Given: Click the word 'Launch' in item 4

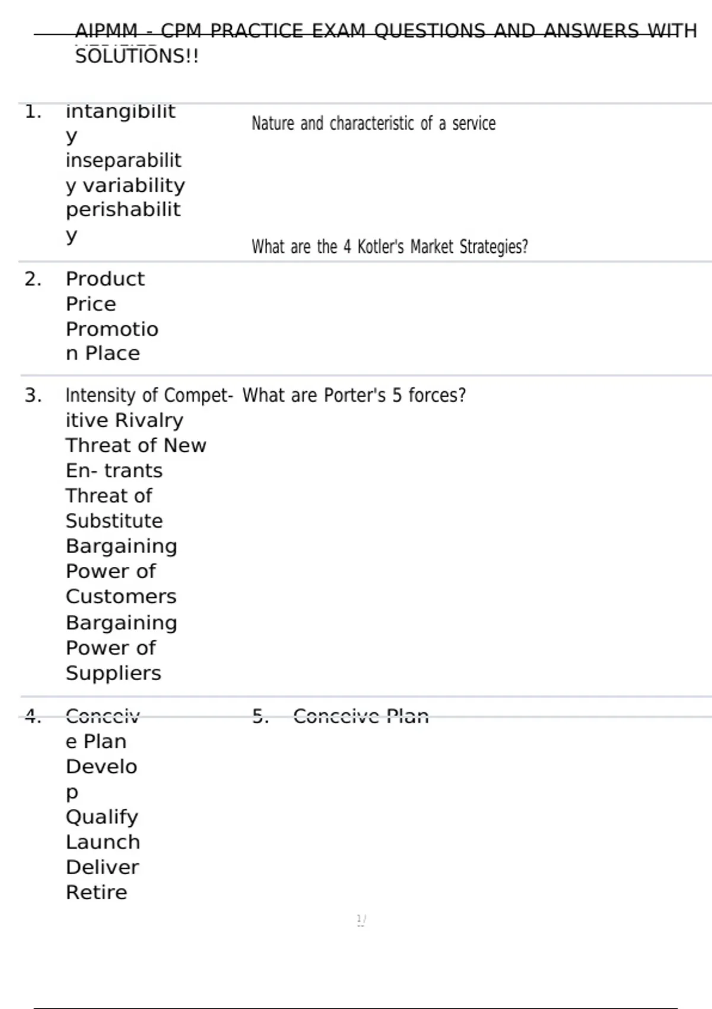Looking at the screenshot, I should tap(103, 842).
